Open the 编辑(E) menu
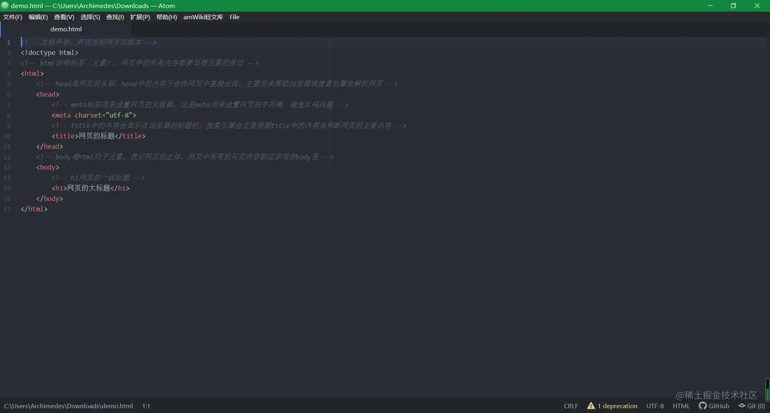 point(38,17)
